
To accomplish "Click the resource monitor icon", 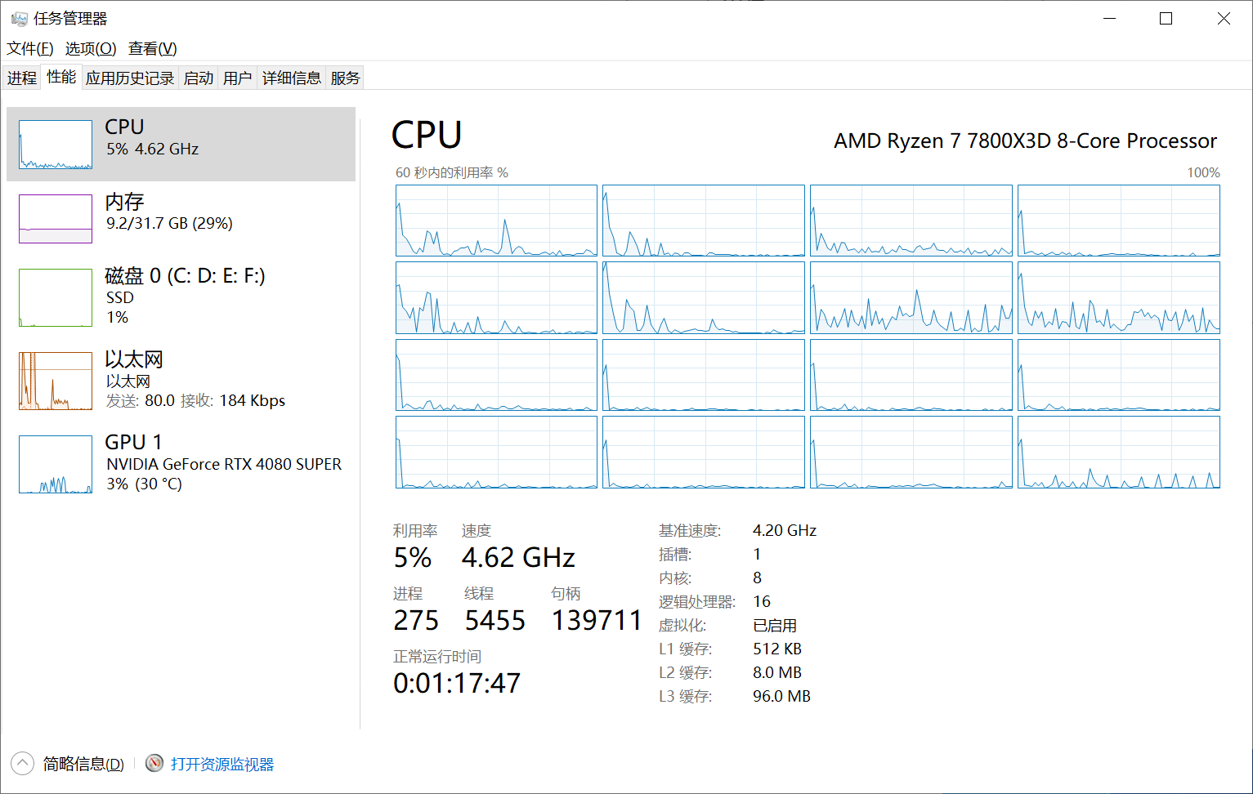I will (154, 763).
